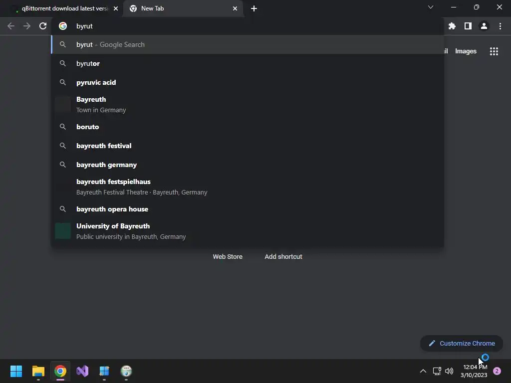This screenshot has width=511, height=383.
Task: Click the magnifier icon beside pyruvic acid
Action: click(63, 82)
